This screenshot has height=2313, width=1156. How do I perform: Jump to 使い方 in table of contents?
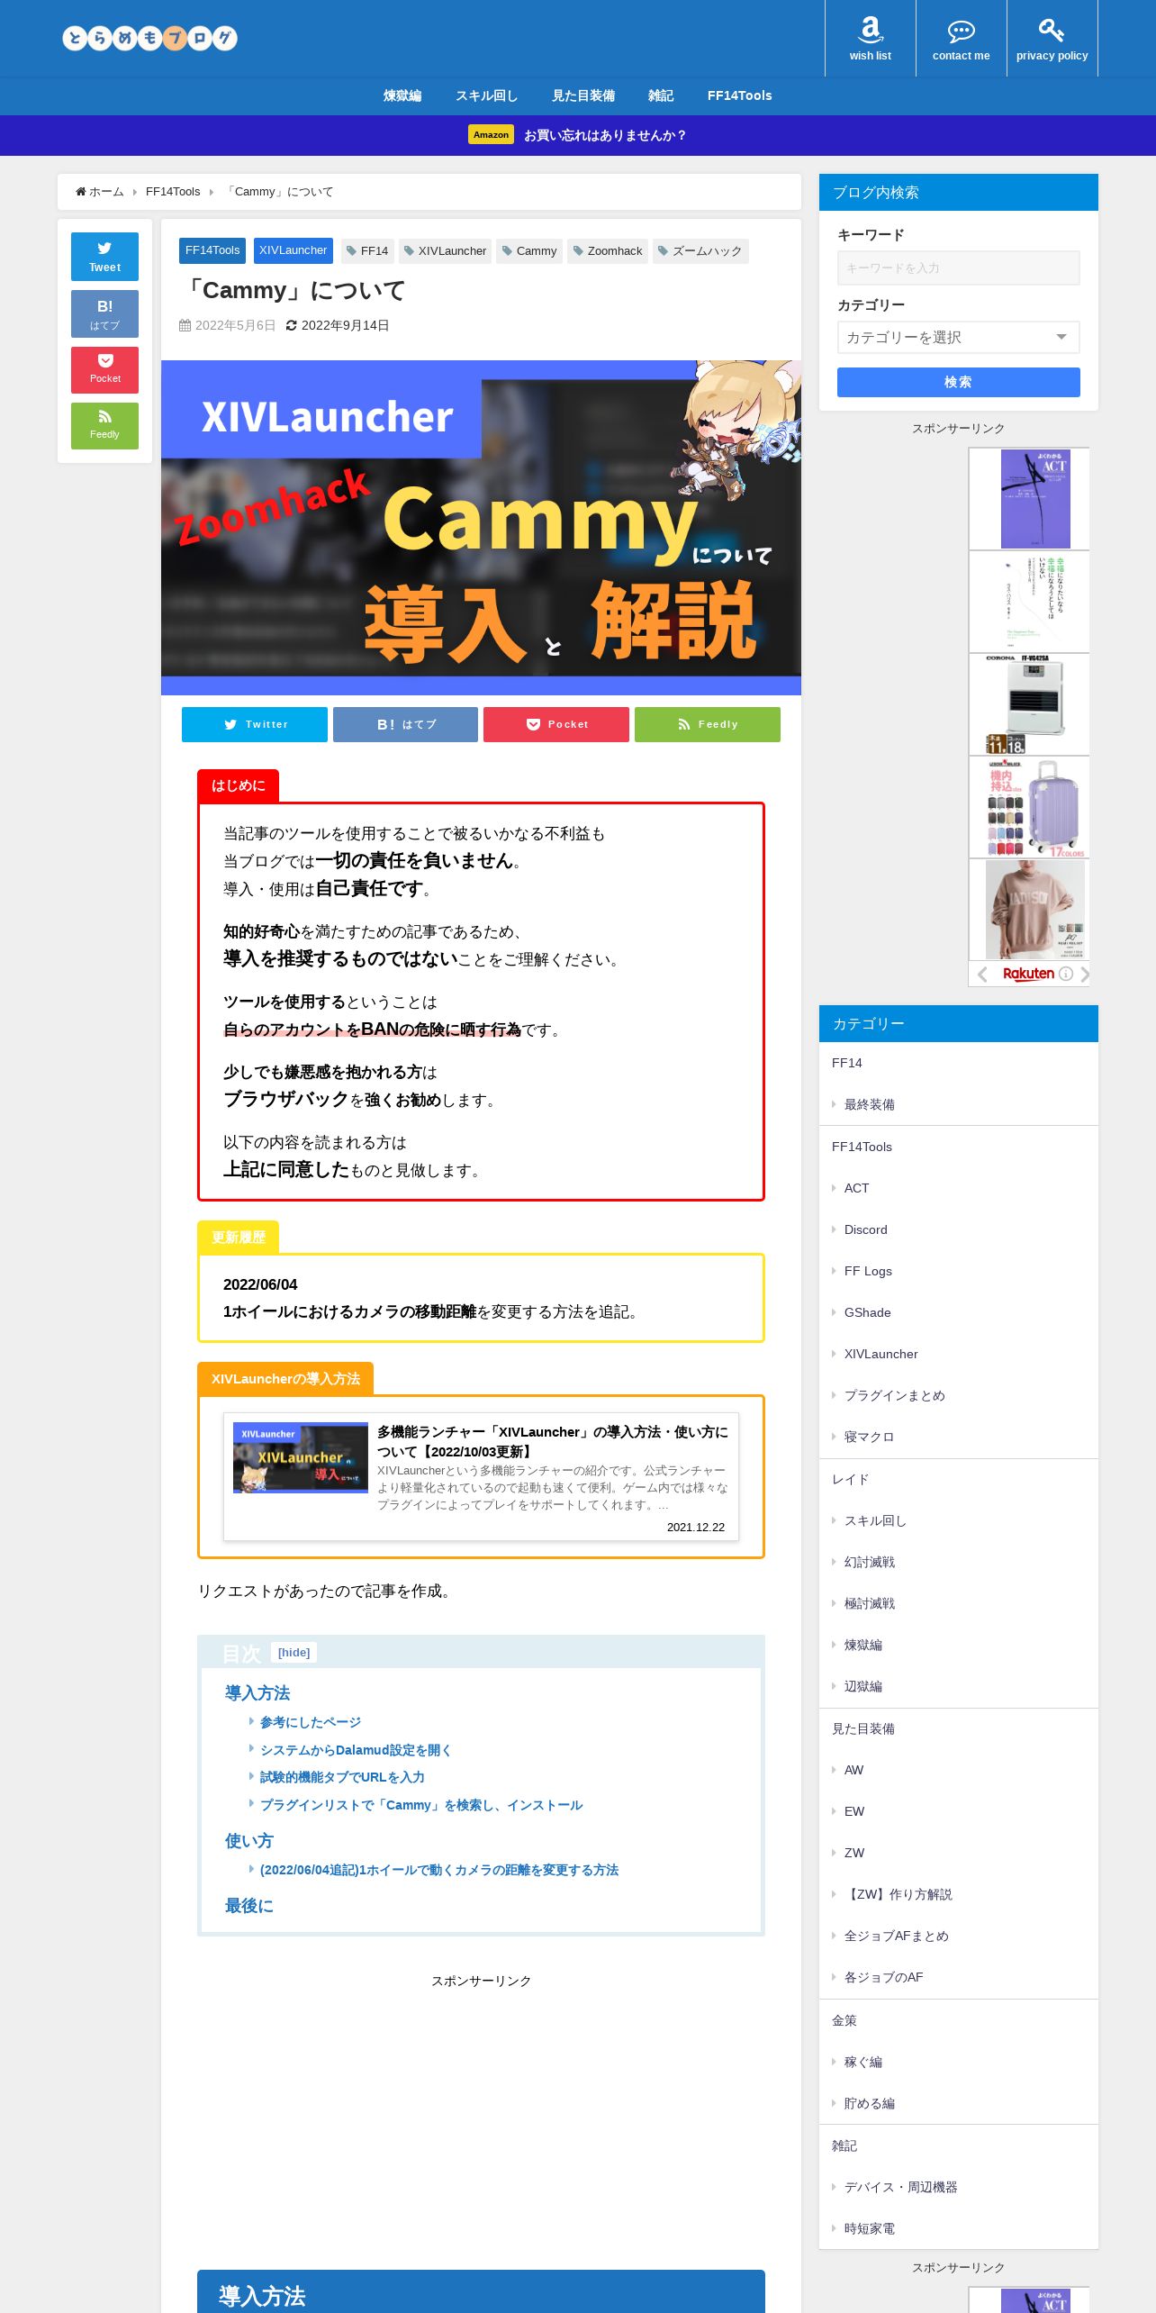tap(249, 1841)
